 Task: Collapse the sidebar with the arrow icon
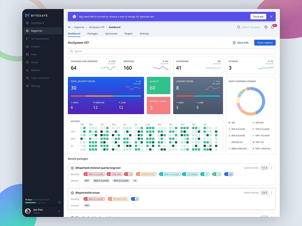pyautogui.click(x=59, y=202)
